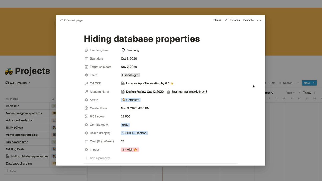This screenshot has height=181, width=322.
Task: Click the 22,500 RICE score value
Action: pyautogui.click(x=126, y=117)
